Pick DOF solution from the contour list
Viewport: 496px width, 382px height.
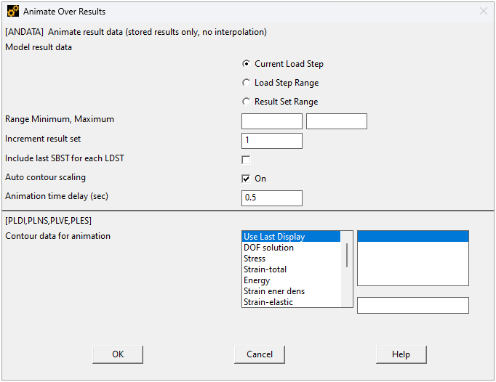291,248
